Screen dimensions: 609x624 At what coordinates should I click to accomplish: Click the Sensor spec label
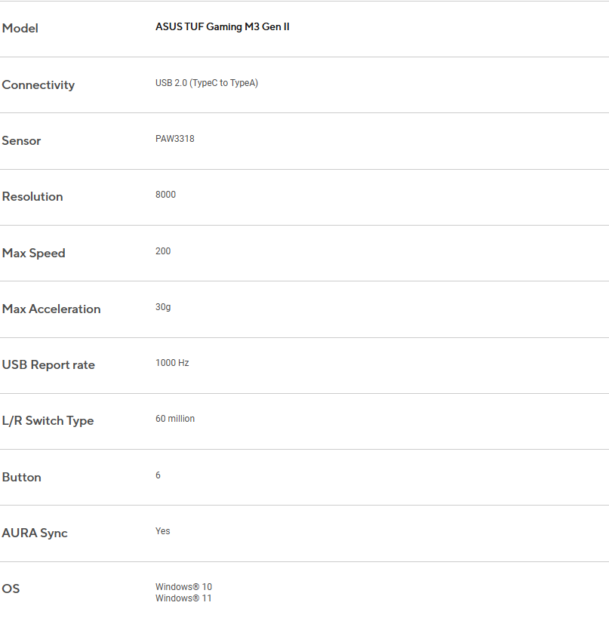coord(22,141)
